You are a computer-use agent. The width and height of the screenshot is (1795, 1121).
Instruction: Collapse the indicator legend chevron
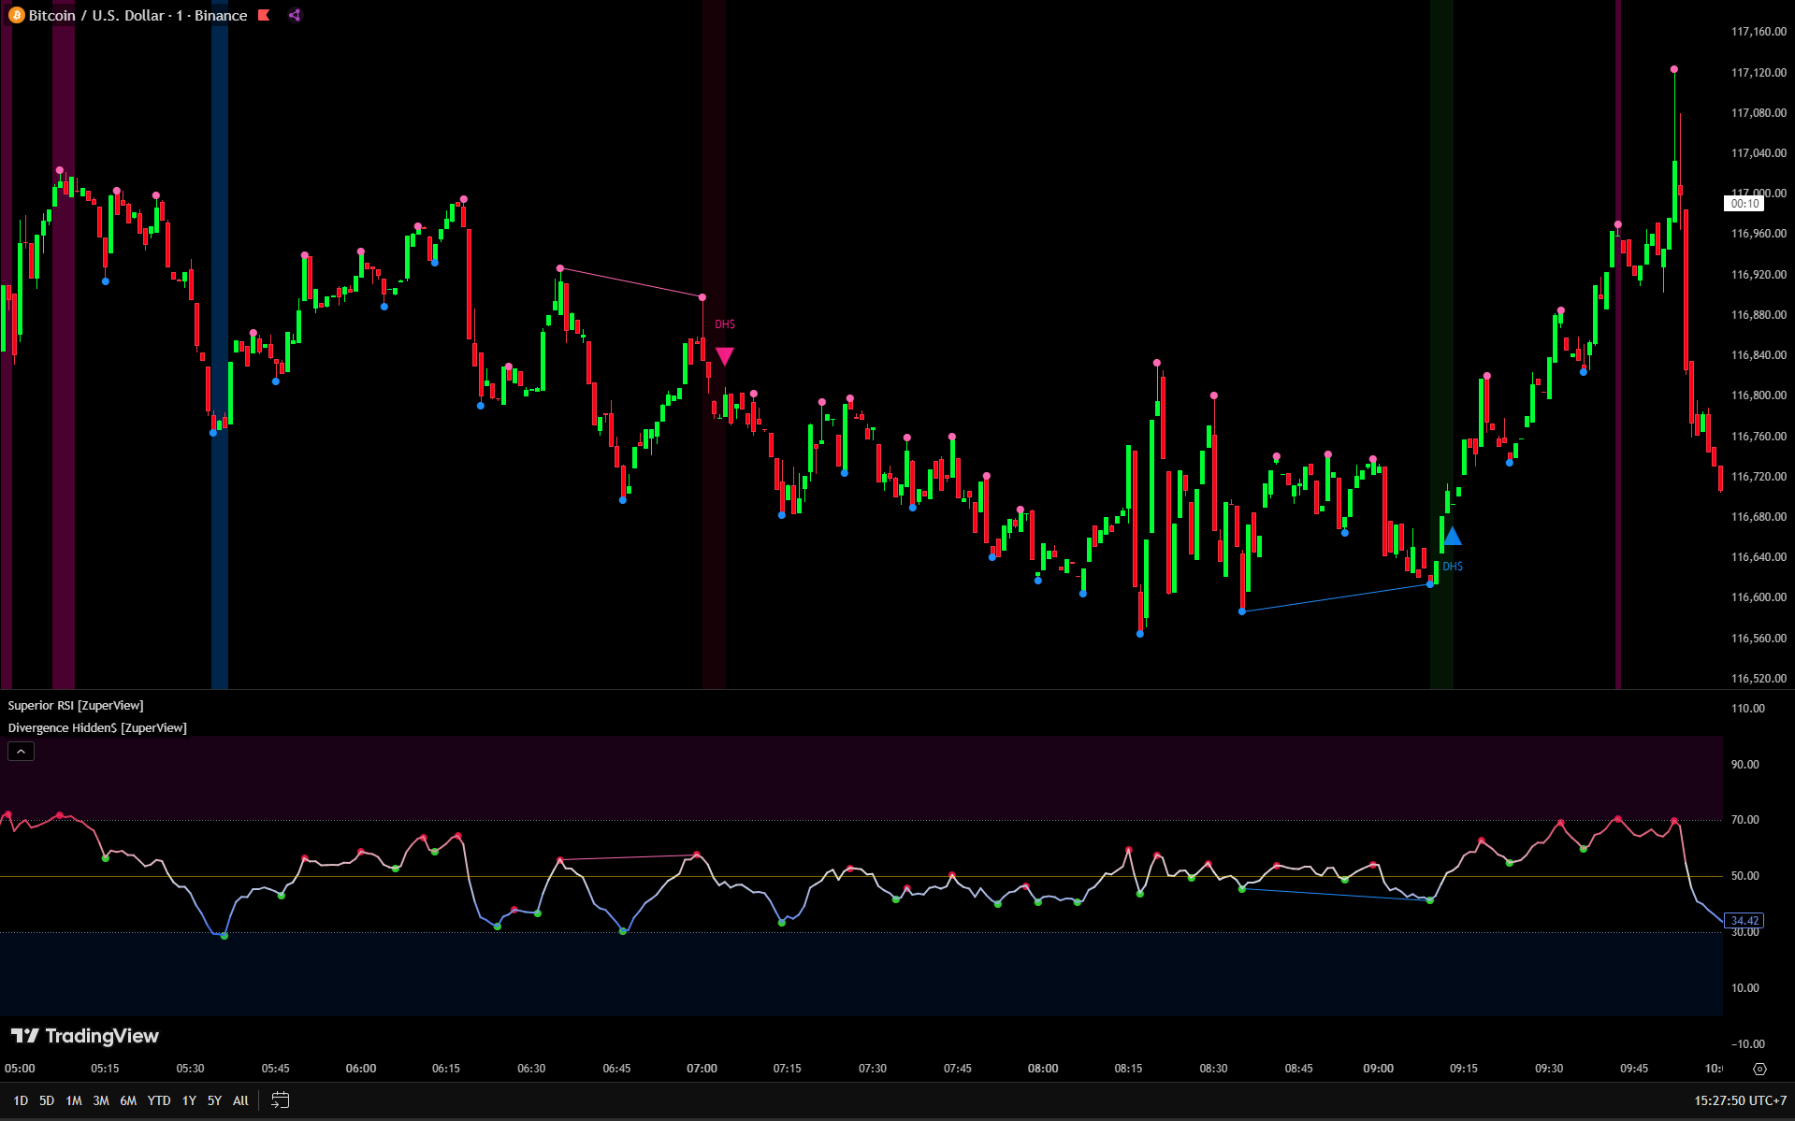pos(21,751)
